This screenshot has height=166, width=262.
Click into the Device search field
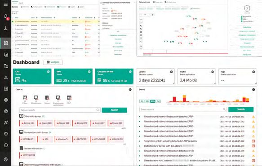60,110
